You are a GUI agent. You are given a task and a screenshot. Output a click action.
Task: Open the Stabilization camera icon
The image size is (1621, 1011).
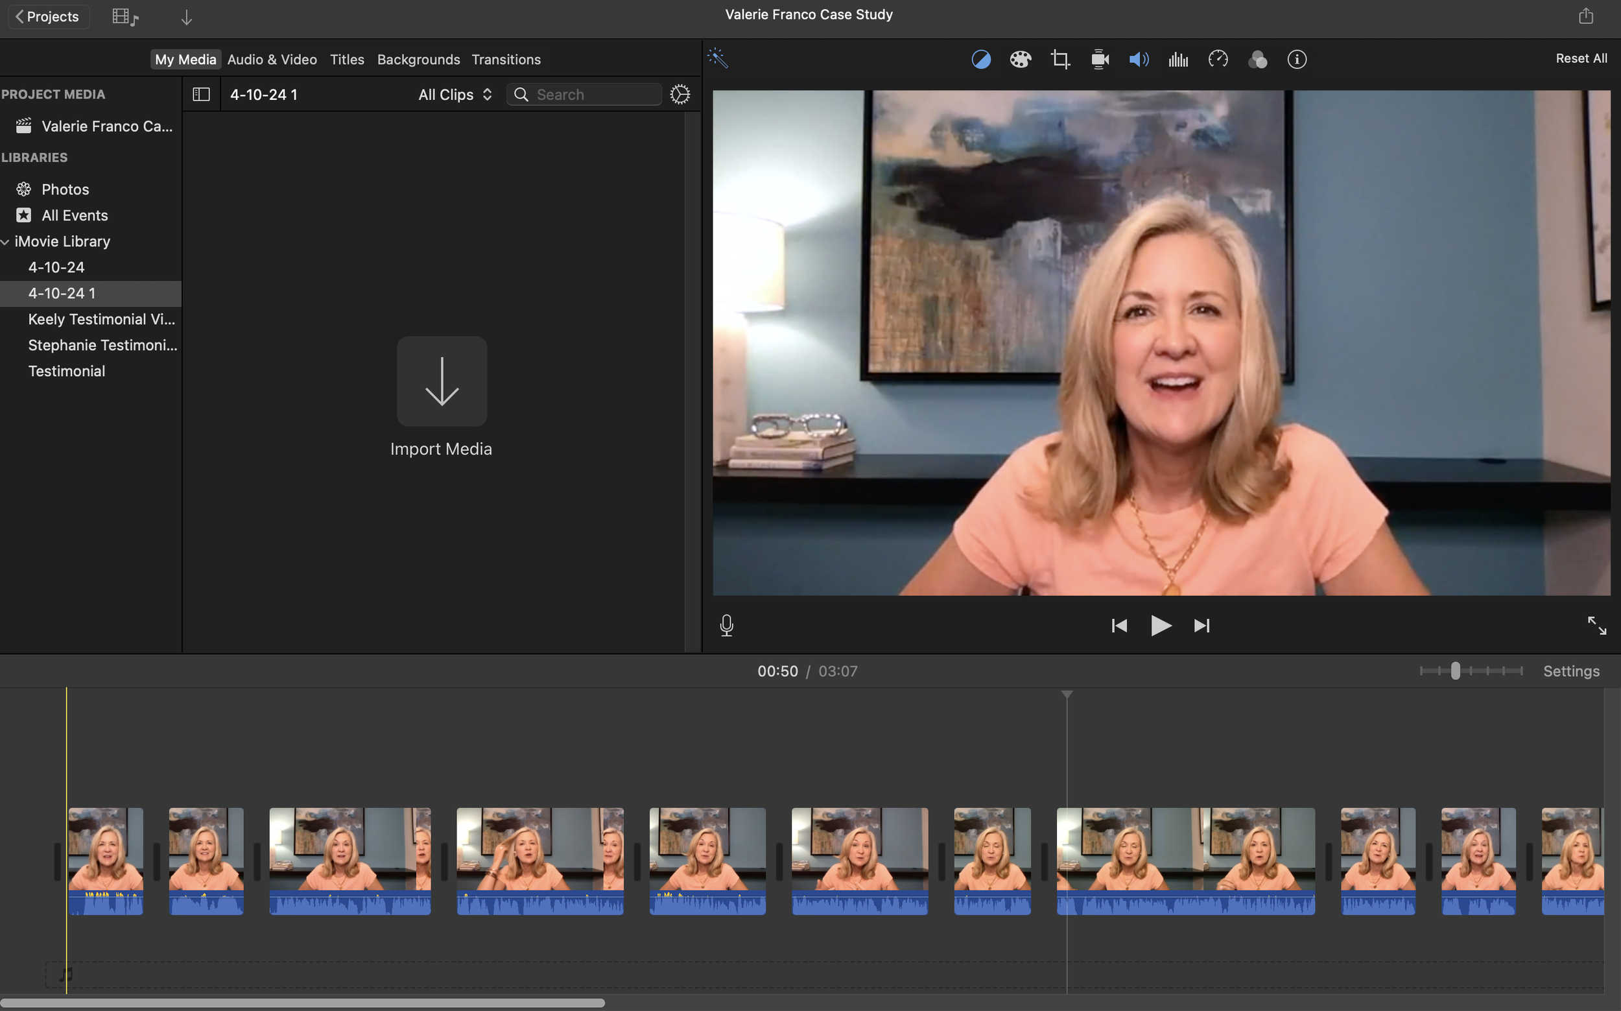click(1100, 60)
